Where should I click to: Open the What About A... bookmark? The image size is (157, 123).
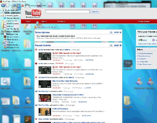13,39
